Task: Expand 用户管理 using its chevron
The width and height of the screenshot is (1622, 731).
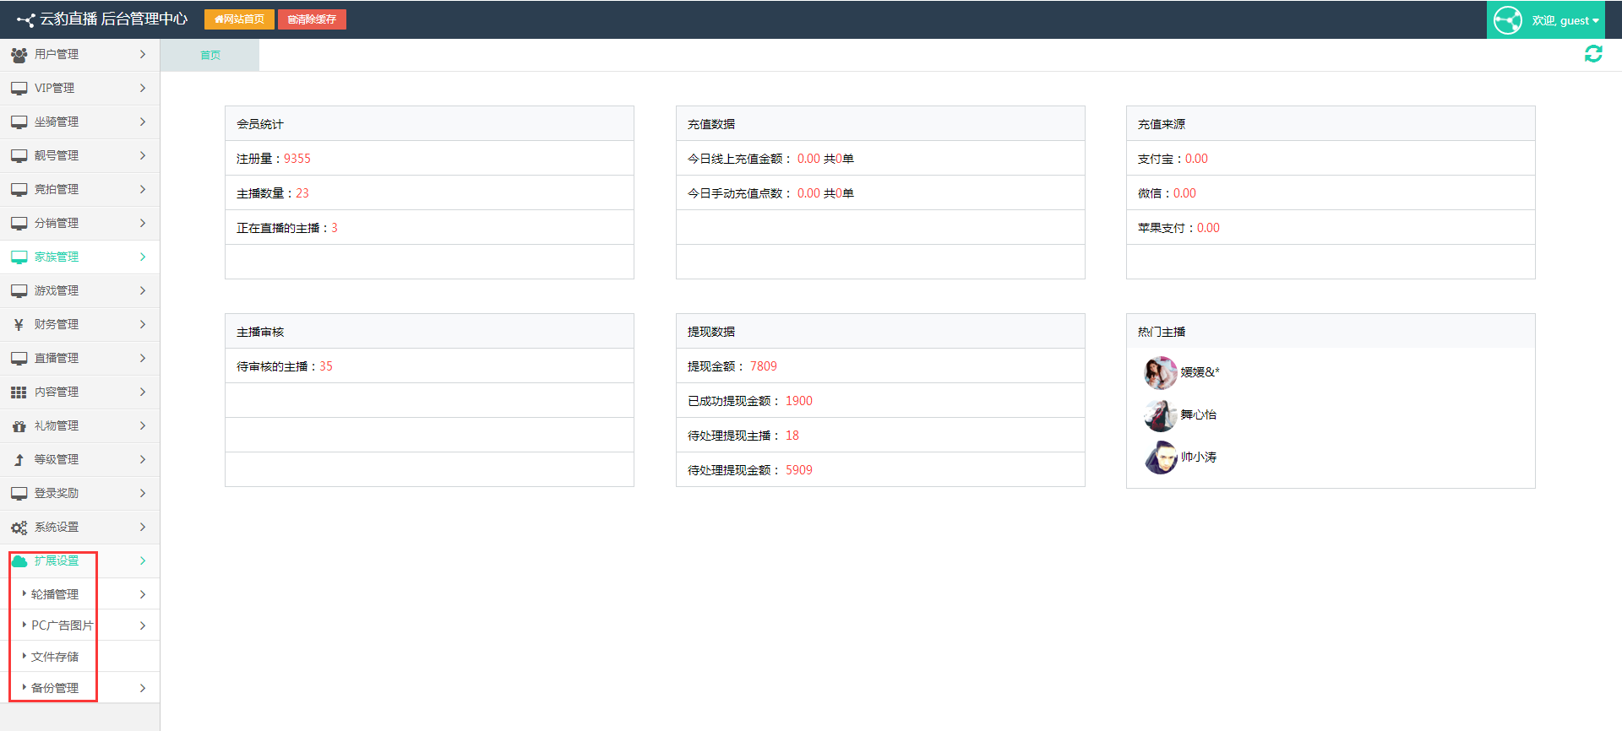Action: click(143, 54)
